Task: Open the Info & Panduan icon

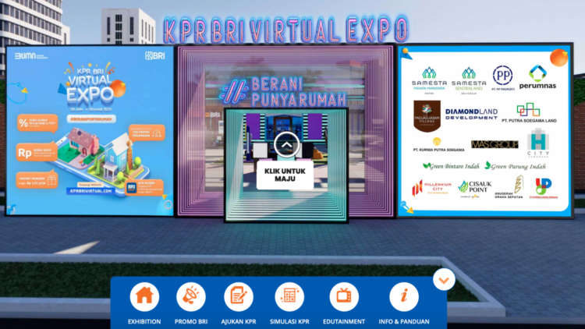Action: coord(404,297)
